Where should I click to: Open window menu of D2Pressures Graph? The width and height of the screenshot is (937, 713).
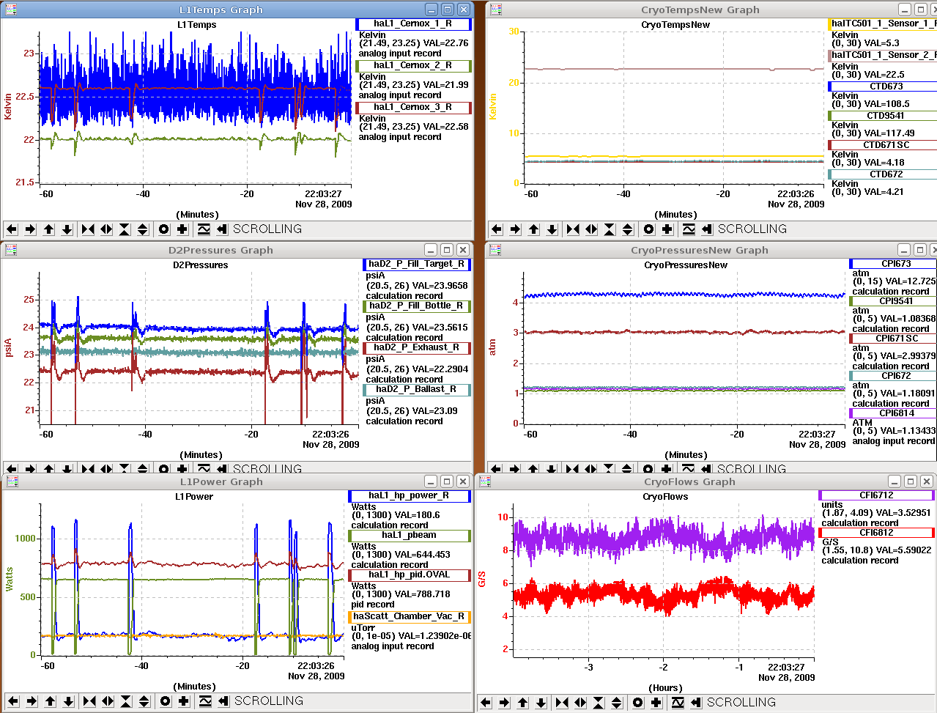pyautogui.click(x=10, y=250)
